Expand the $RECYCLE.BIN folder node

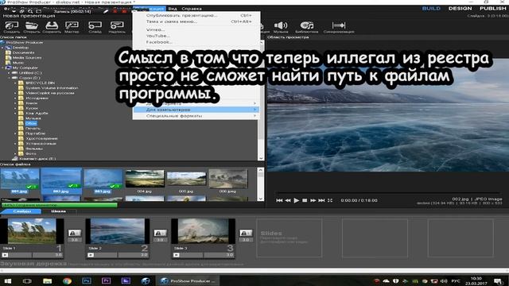15,83
